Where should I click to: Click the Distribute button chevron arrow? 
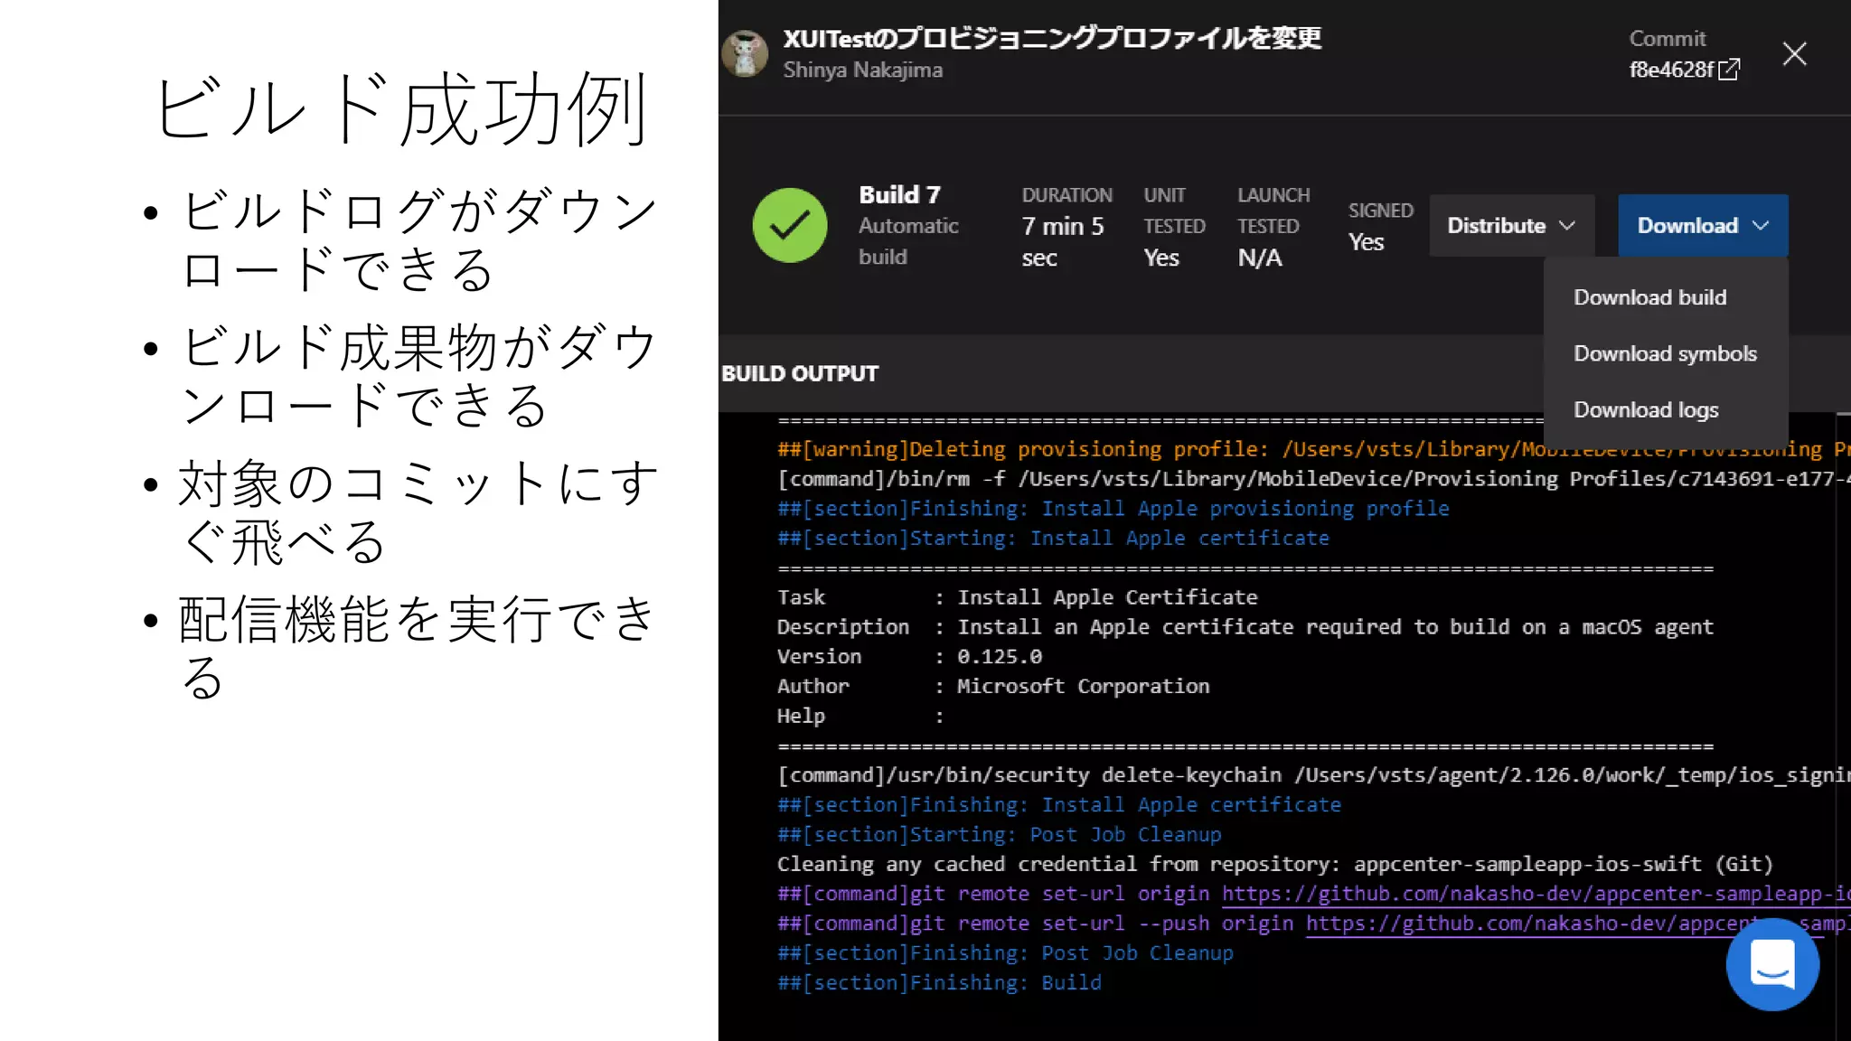(x=1567, y=226)
